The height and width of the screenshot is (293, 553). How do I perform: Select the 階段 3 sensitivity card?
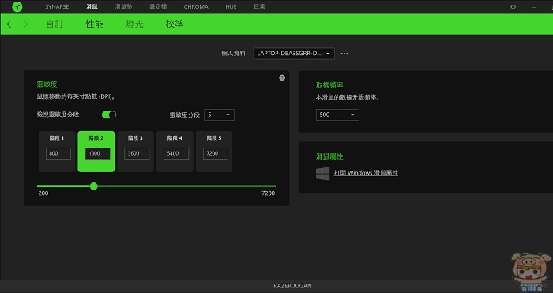click(x=135, y=152)
